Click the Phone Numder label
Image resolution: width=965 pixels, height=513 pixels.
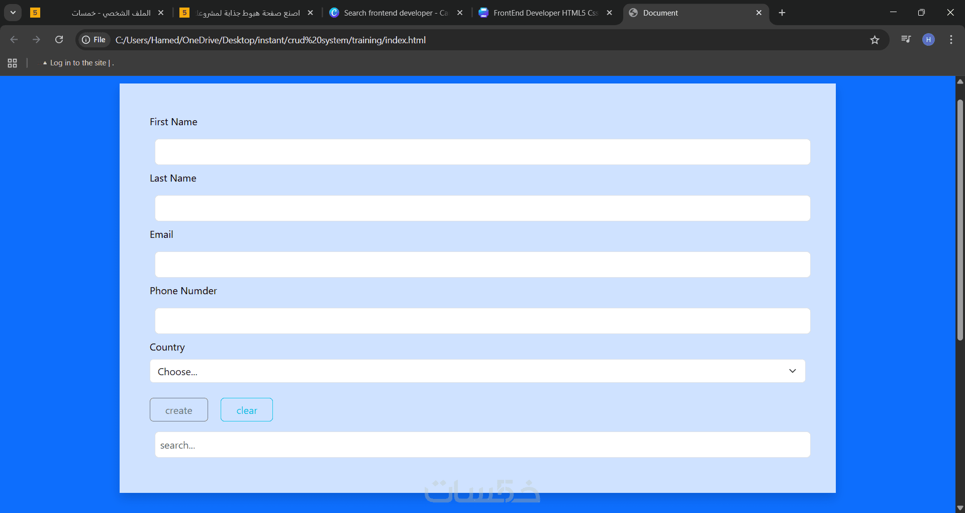(x=183, y=291)
